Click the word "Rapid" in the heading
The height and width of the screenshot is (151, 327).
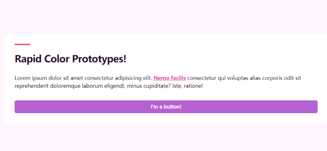click(28, 59)
